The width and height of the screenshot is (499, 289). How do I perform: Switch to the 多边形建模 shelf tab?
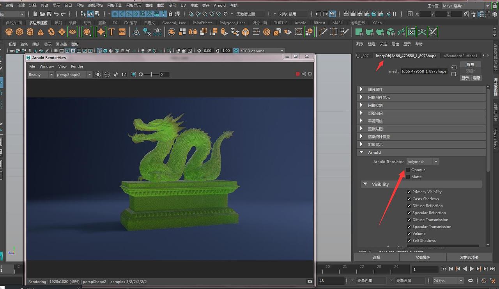[x=38, y=23]
